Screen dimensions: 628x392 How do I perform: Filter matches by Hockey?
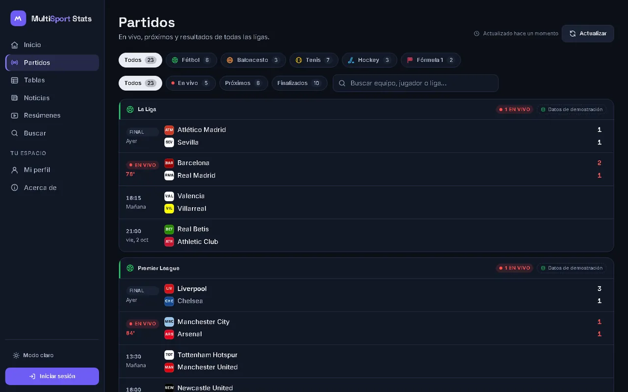[x=369, y=60]
